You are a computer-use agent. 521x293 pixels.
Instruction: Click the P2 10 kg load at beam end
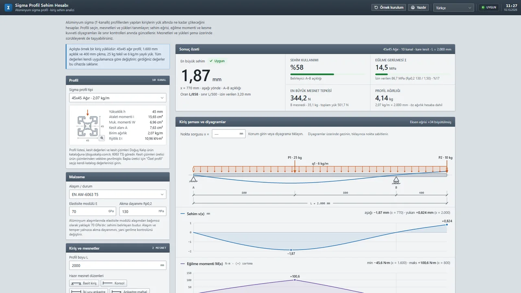(447, 167)
